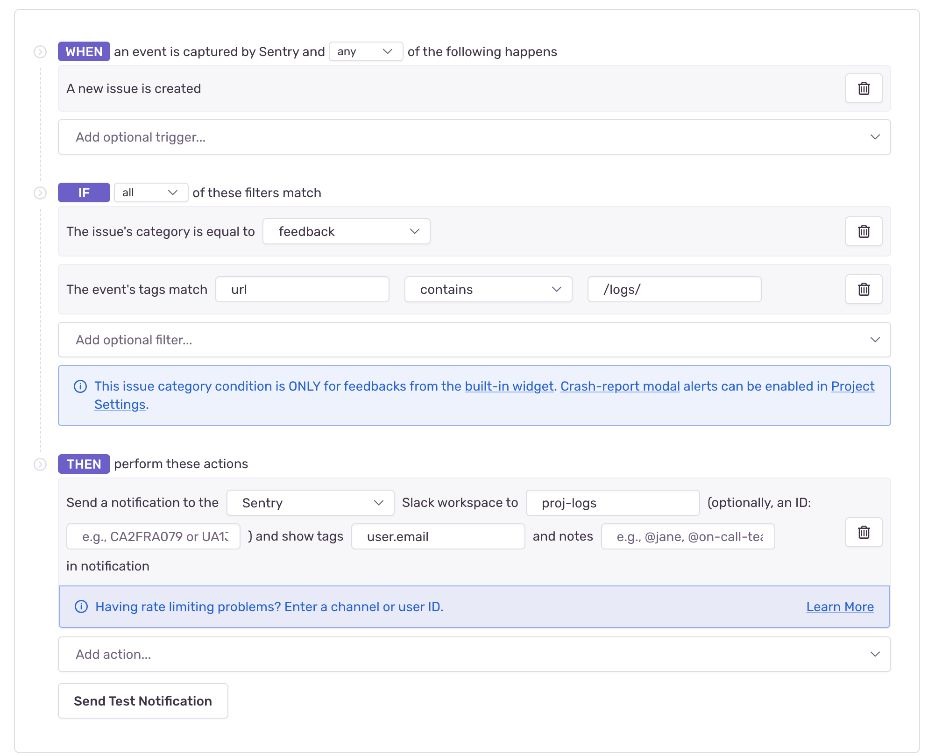Delete the "A new issue is created" trigger
The image size is (935, 756).
pos(864,88)
